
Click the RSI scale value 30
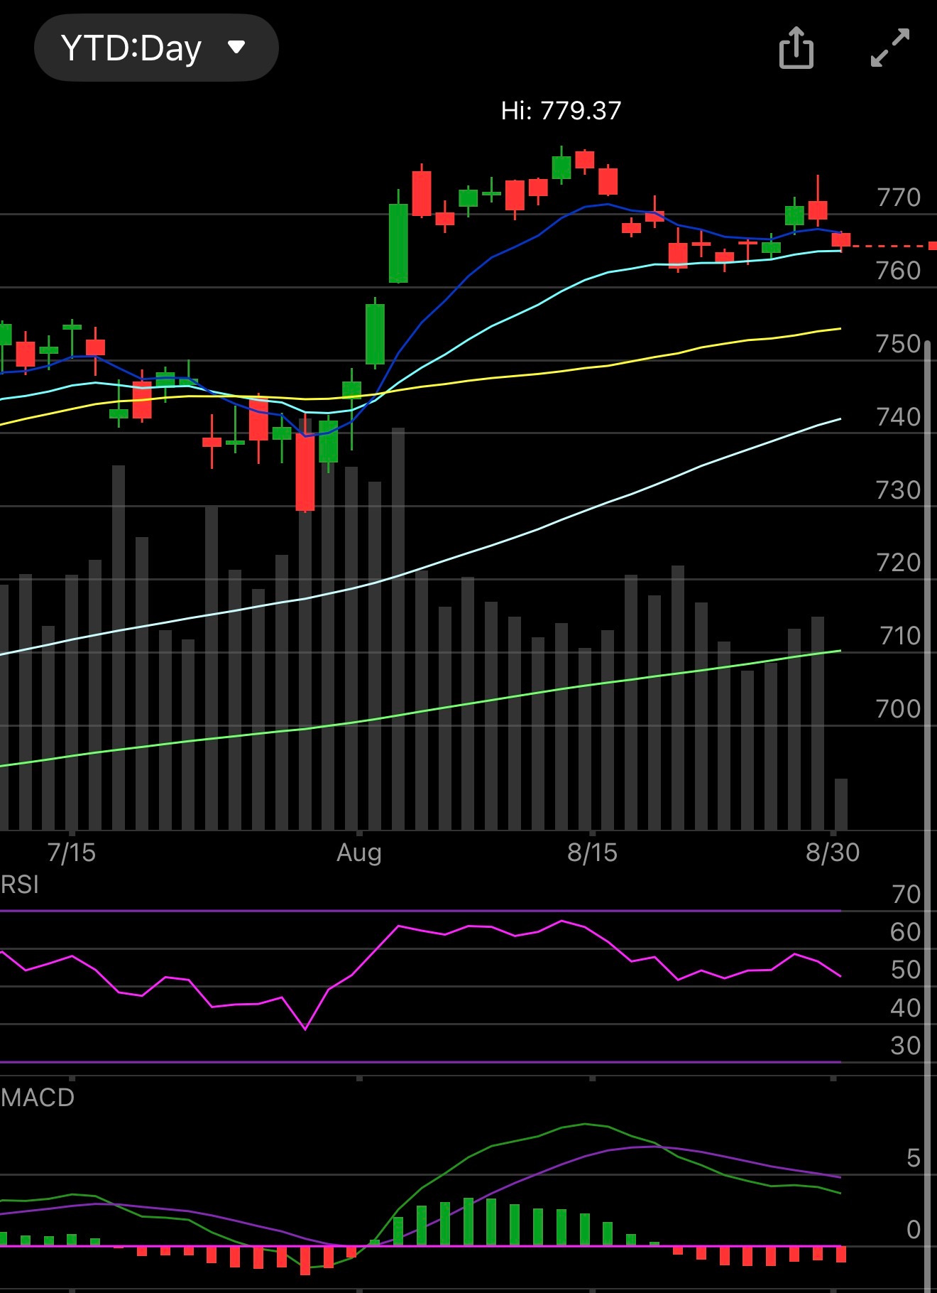coord(906,1046)
